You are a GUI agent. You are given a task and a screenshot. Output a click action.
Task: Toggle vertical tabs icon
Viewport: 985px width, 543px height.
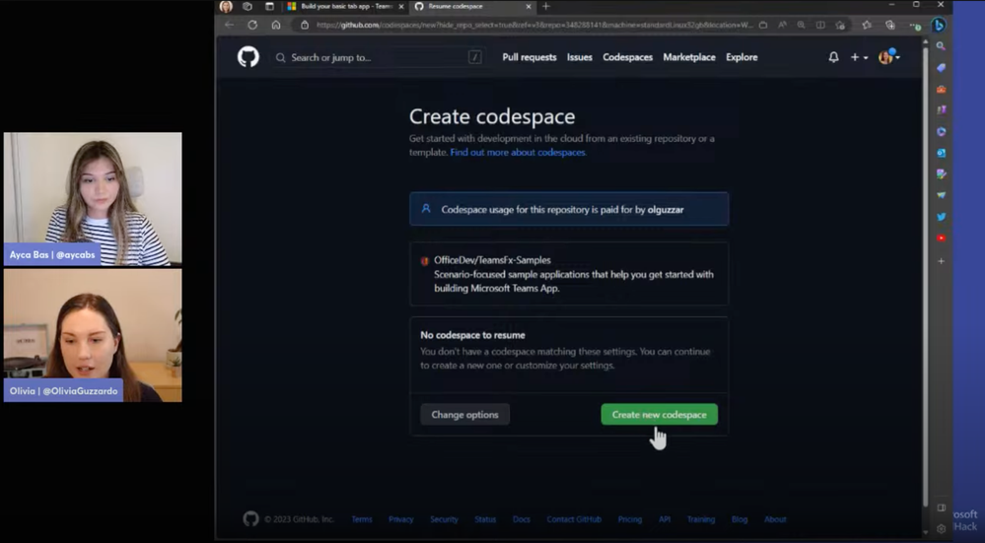(269, 6)
